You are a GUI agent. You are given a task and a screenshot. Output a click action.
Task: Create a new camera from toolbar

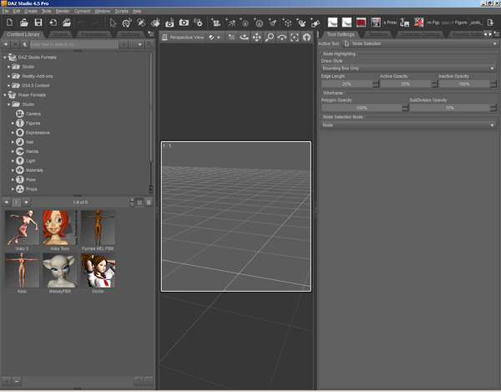point(215,23)
